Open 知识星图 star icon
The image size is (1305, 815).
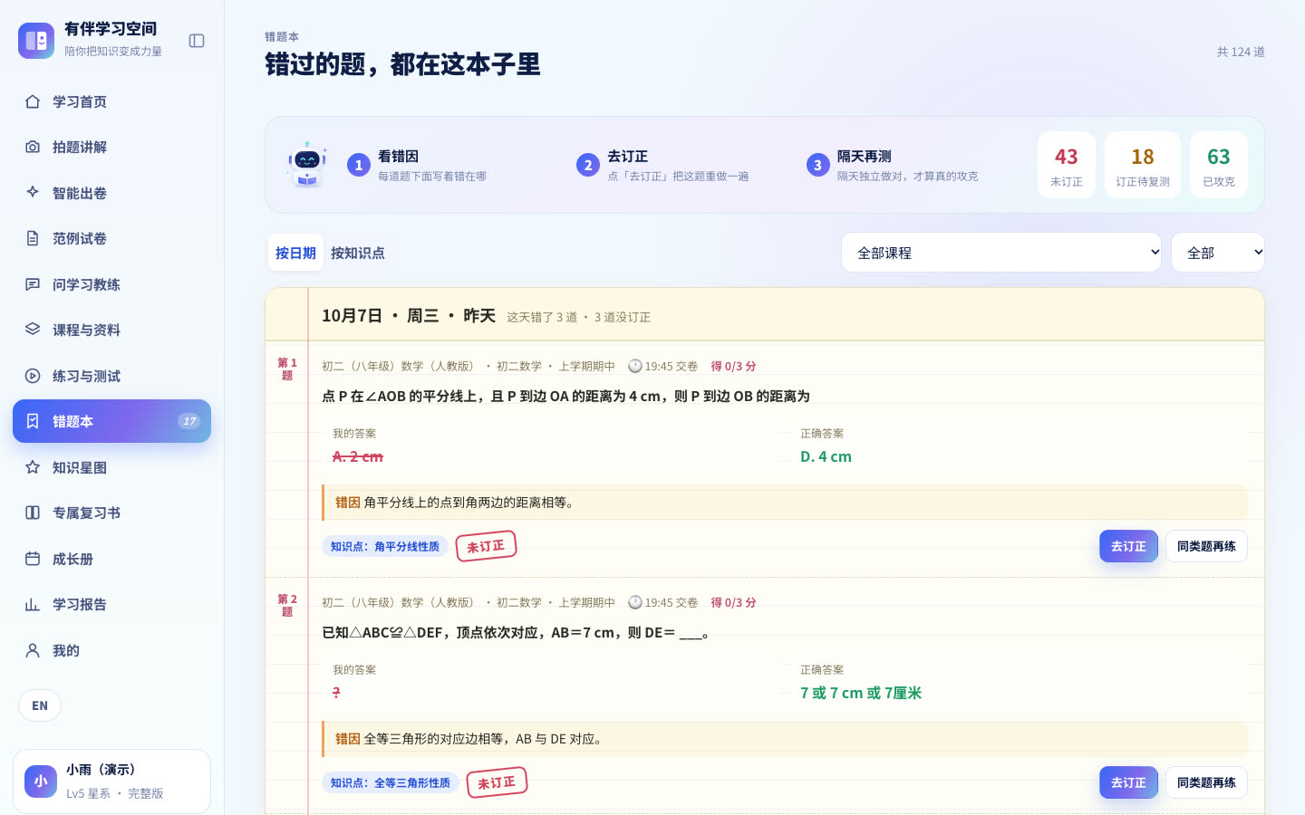click(33, 467)
